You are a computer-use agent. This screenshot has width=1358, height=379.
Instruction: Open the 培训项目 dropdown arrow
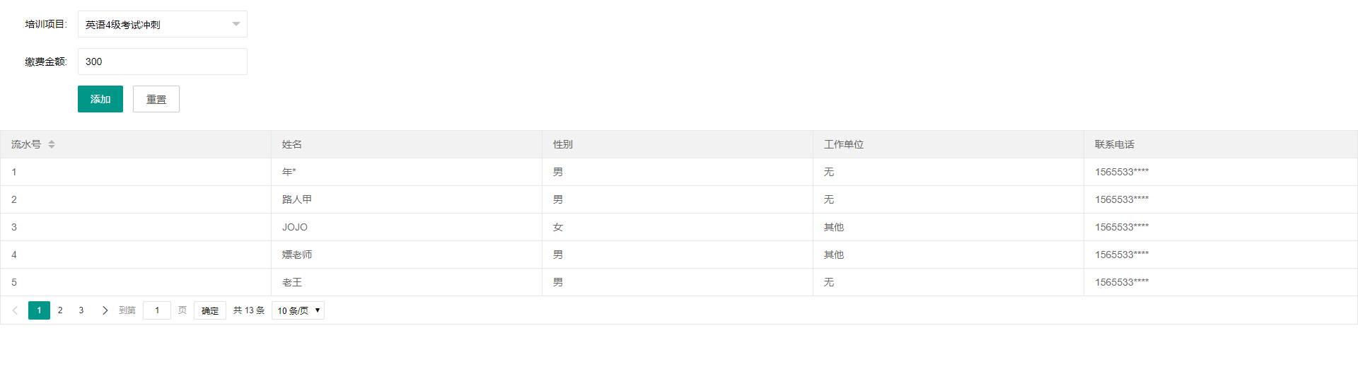[x=236, y=24]
